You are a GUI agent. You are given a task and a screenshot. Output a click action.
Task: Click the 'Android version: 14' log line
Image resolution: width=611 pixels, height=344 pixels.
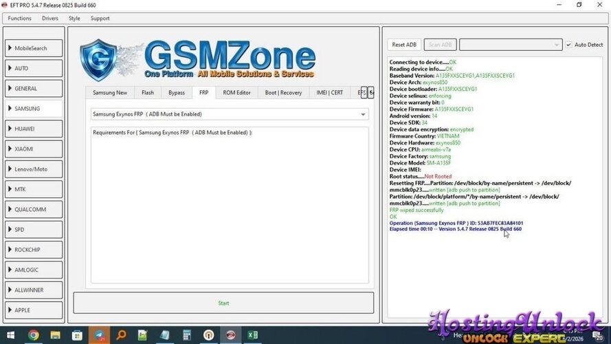tap(413, 116)
